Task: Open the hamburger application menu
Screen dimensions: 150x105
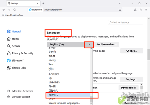Action: point(146,10)
